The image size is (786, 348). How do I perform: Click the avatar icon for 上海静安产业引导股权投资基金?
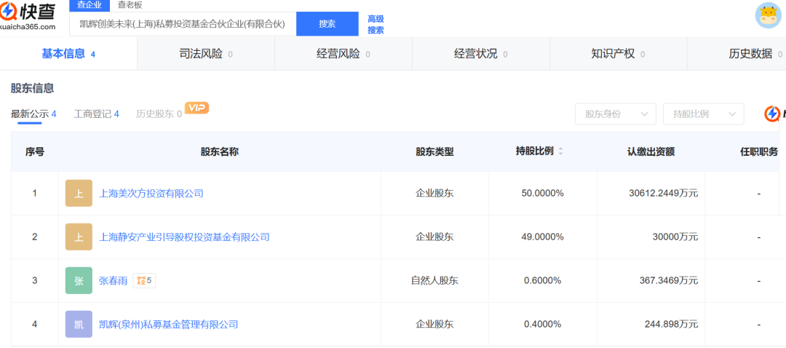click(x=79, y=237)
